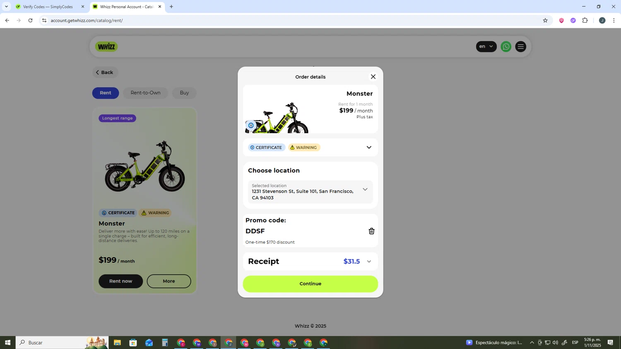Screen dimensions: 621x349
Task: Open the purple circular extension icon
Action: [573, 20]
